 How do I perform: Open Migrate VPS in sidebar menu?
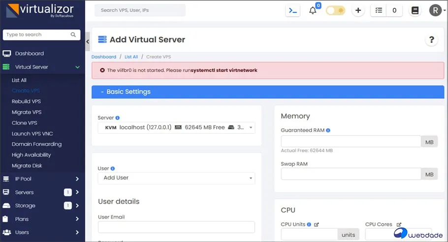coord(26,112)
